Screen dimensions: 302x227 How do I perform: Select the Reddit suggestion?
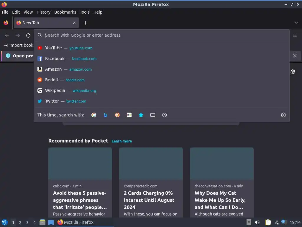[162, 80]
